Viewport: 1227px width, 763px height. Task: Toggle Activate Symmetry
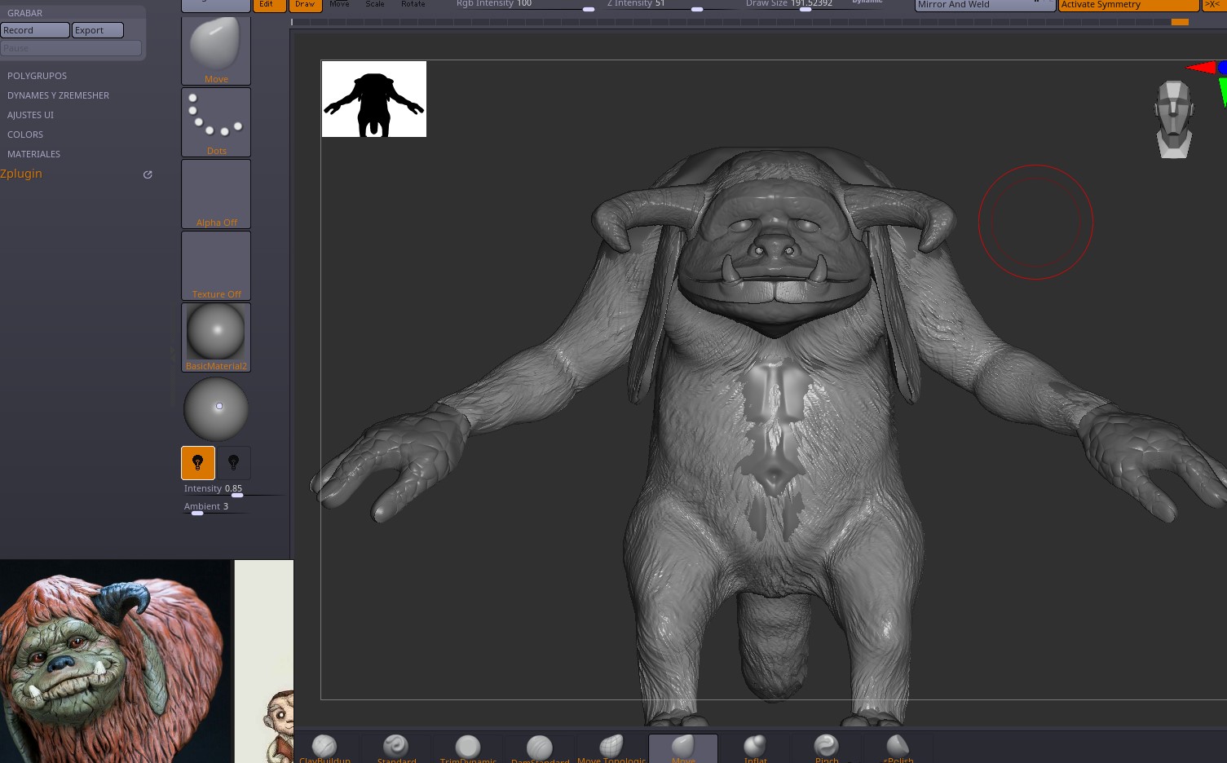(1129, 5)
